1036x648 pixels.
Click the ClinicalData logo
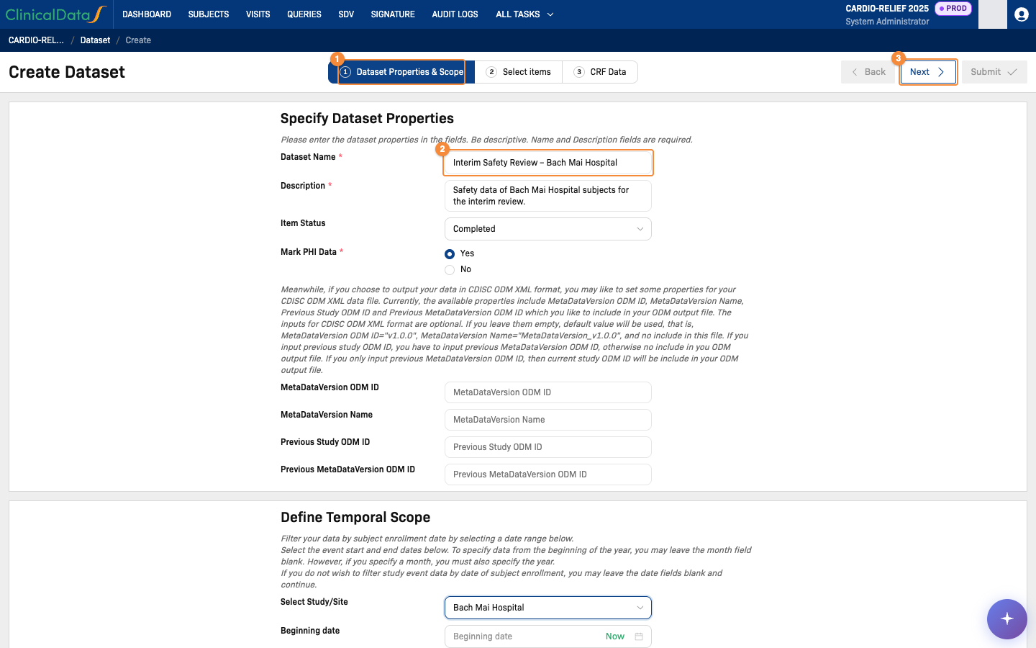point(56,14)
